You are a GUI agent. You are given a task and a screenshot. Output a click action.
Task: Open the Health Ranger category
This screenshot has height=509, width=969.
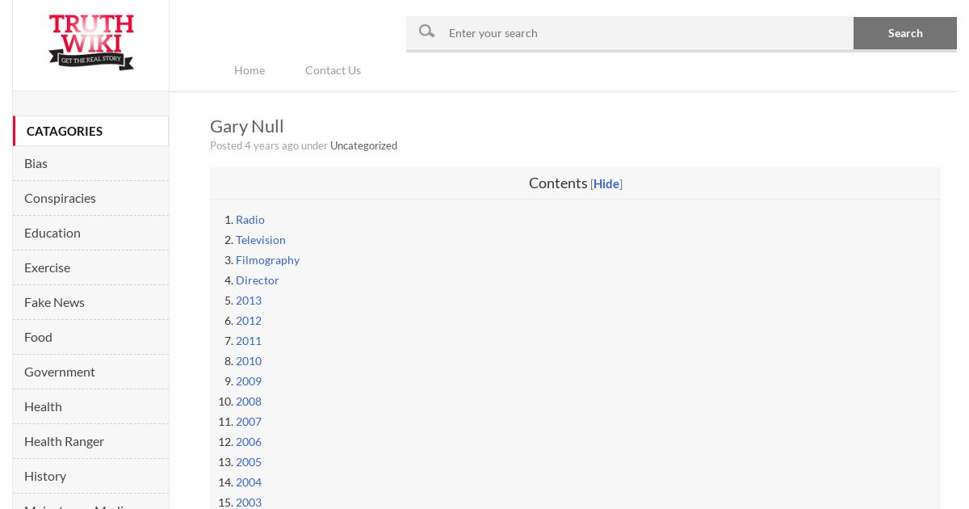90,441
